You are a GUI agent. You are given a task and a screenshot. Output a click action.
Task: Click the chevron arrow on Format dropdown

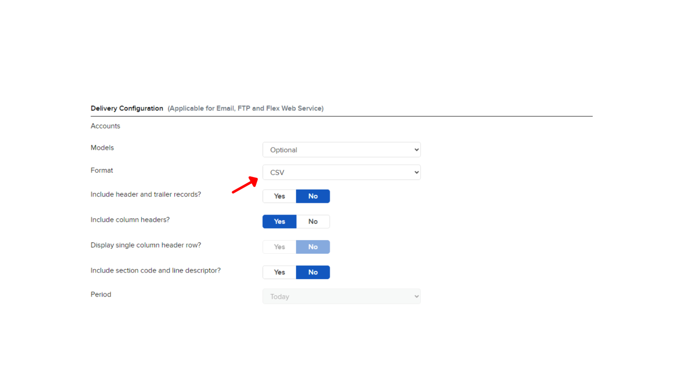pos(416,172)
